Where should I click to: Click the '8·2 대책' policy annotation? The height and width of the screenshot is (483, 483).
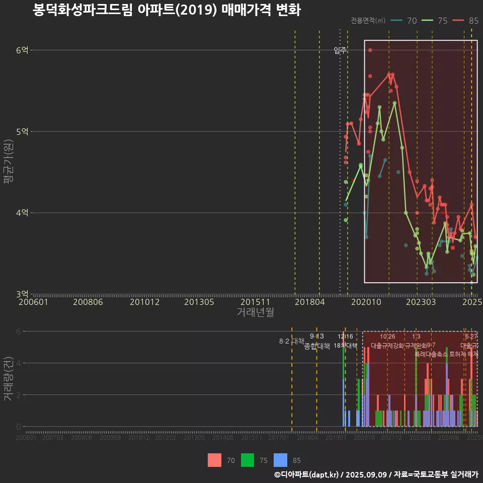click(291, 341)
